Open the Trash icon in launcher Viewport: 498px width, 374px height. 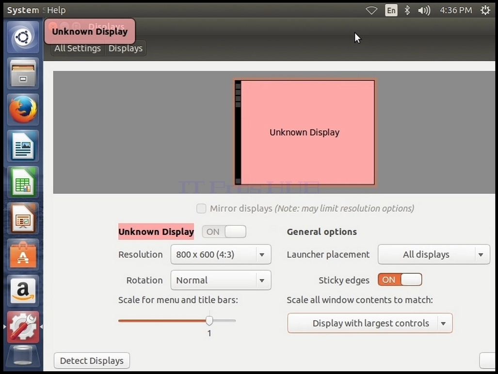coord(23,357)
